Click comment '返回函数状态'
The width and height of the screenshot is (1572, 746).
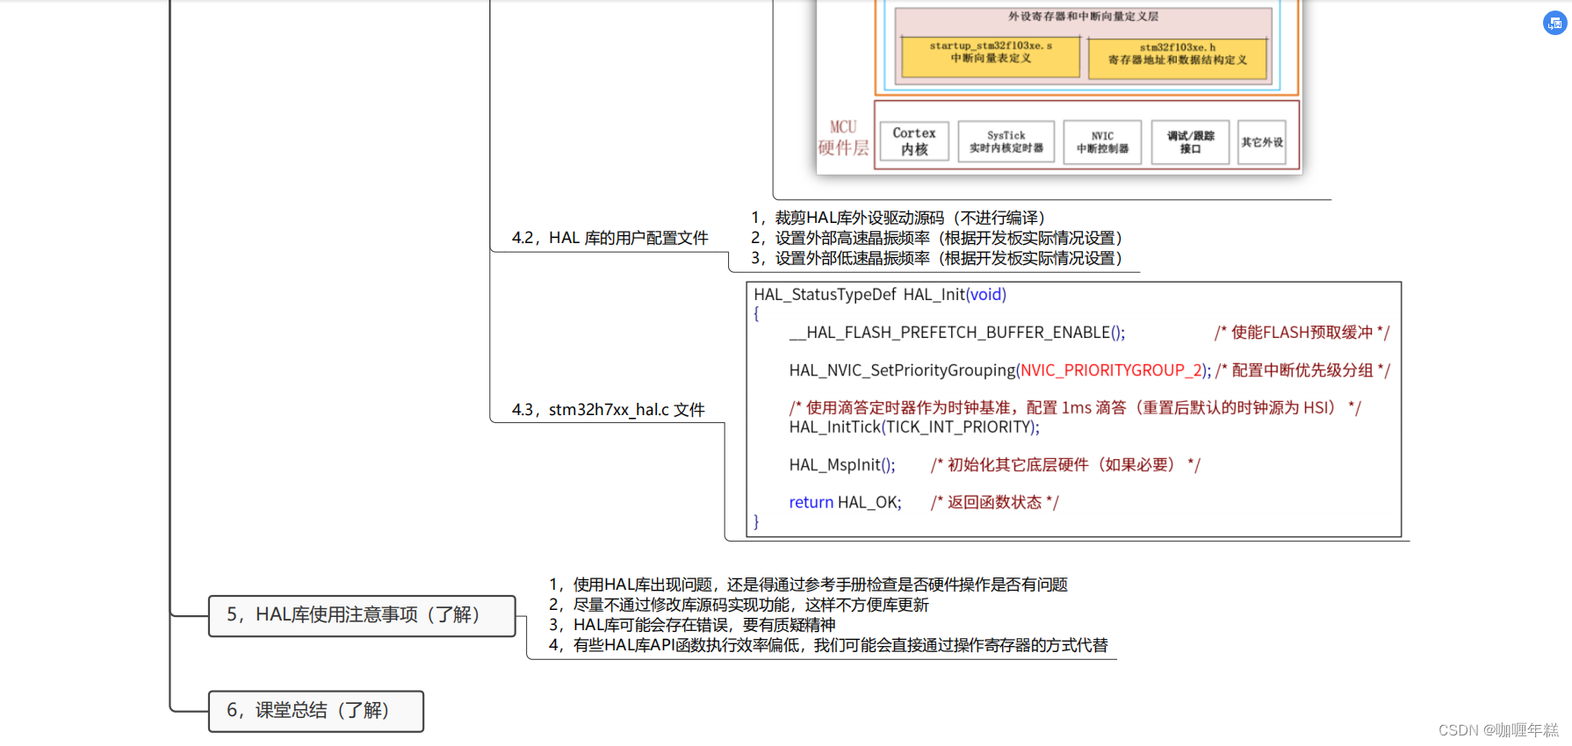tap(995, 503)
